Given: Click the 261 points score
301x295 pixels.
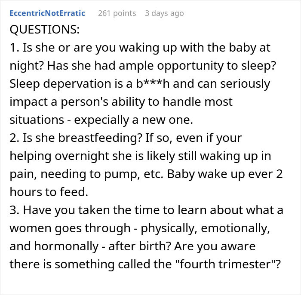Looking at the screenshot, I should 117,13.
